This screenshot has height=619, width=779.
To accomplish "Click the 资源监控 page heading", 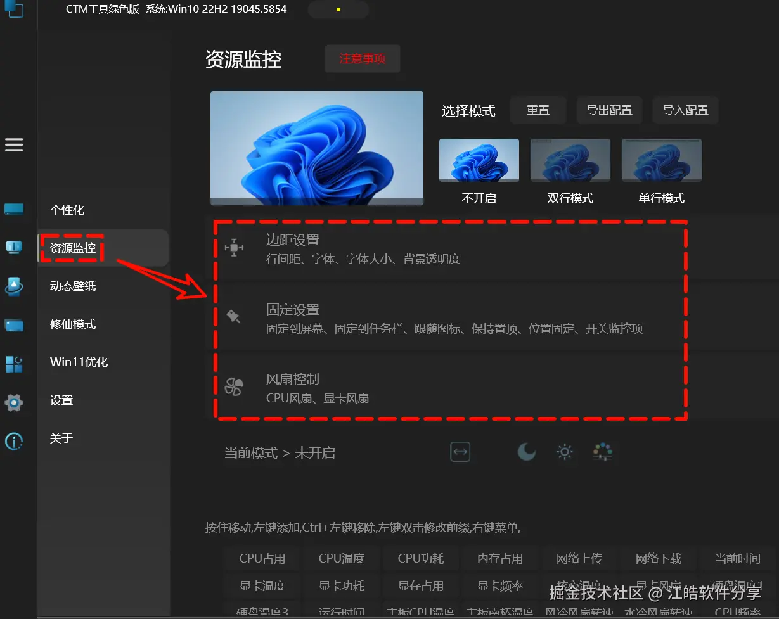I will point(243,59).
